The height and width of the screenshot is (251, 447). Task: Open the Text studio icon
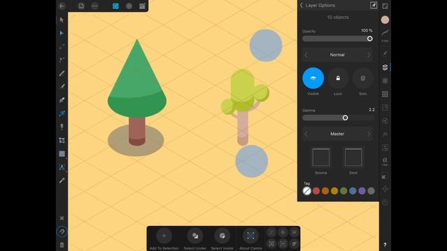pyautogui.click(x=385, y=162)
